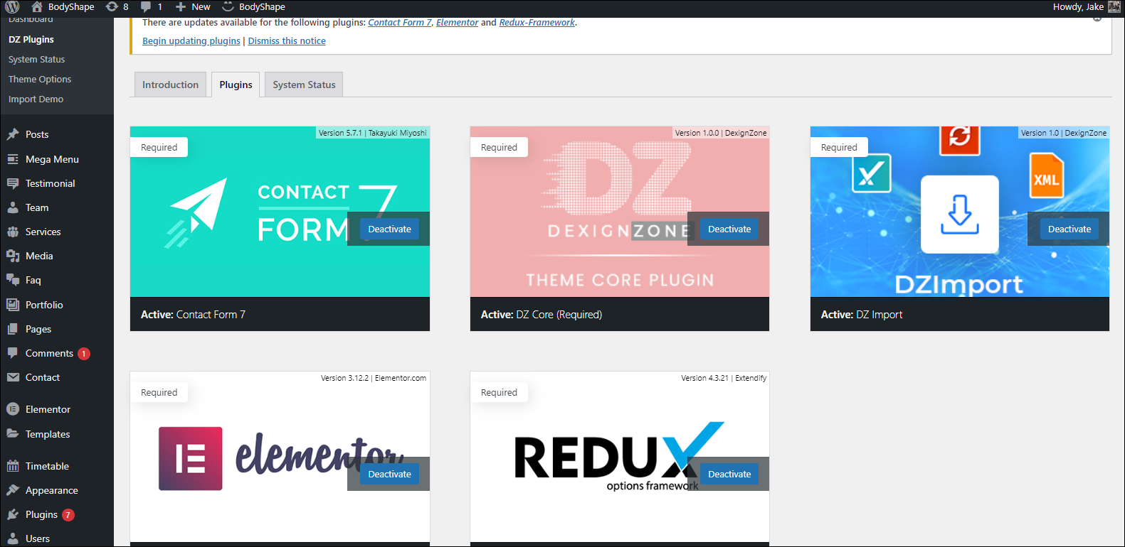Click the Appearance brush icon in sidebar
Image resolution: width=1125 pixels, height=547 pixels.
(x=13, y=490)
